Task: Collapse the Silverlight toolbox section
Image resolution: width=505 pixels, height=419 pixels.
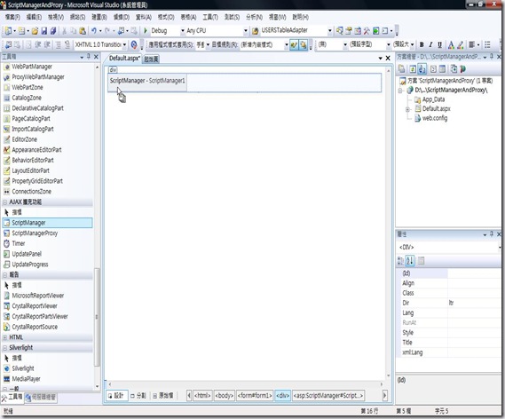Action: (x=4, y=347)
